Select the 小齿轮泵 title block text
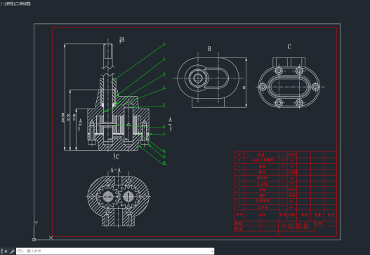Image resolution: width=370 pixels, height=255 pixels. [295, 226]
